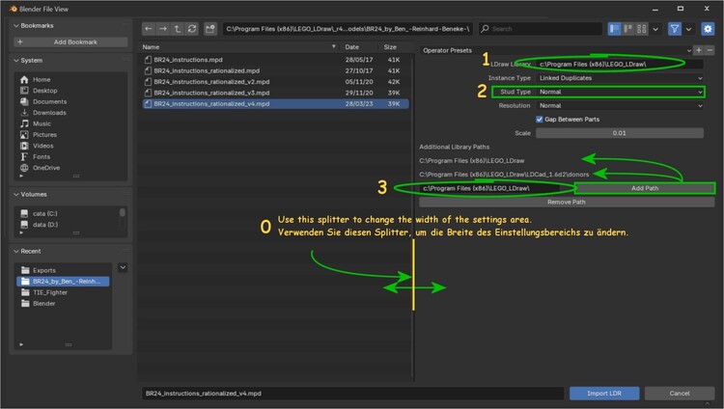Click the forward navigation arrow

(163, 29)
